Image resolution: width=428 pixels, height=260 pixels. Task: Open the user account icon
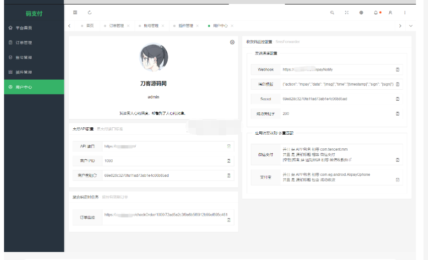pos(390,13)
